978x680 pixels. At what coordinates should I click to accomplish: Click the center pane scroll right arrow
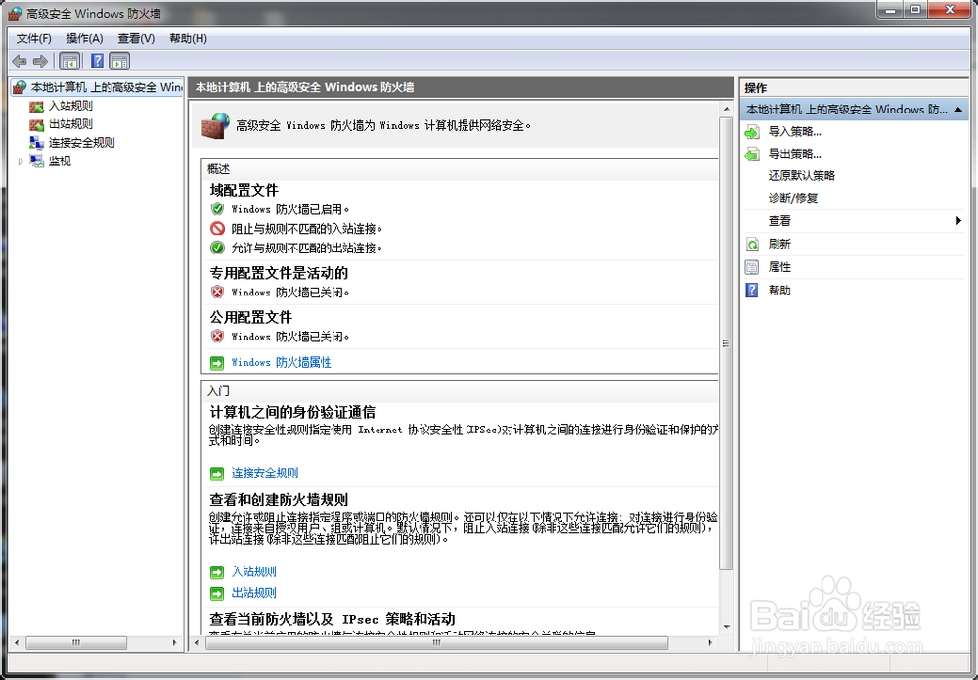point(710,643)
